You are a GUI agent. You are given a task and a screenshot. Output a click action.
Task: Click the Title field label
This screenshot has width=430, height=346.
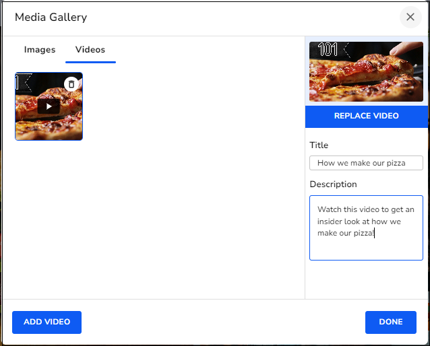(x=319, y=145)
